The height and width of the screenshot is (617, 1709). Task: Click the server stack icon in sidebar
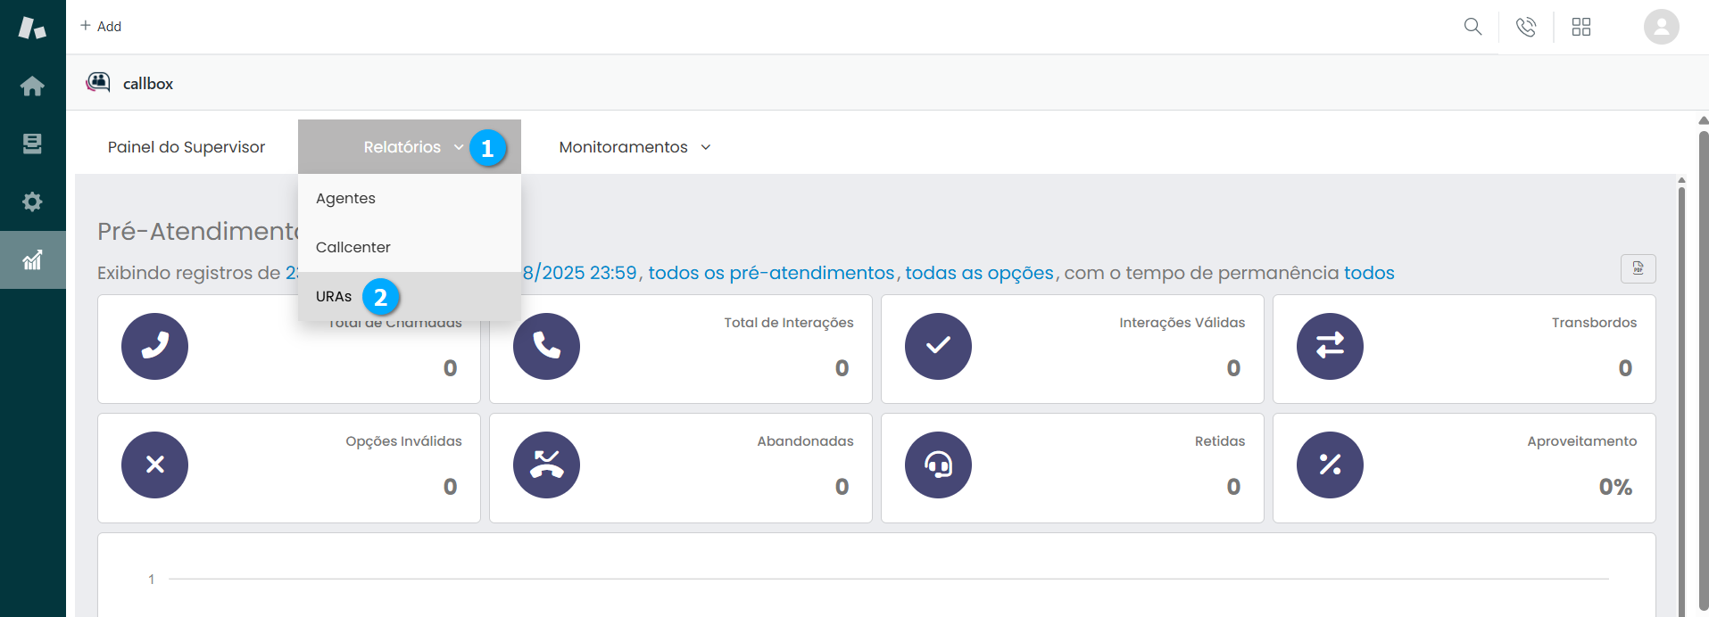click(x=32, y=144)
